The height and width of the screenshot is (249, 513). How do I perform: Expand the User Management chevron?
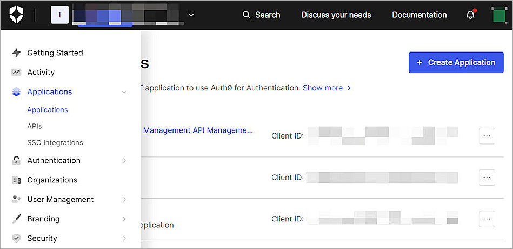[124, 200]
